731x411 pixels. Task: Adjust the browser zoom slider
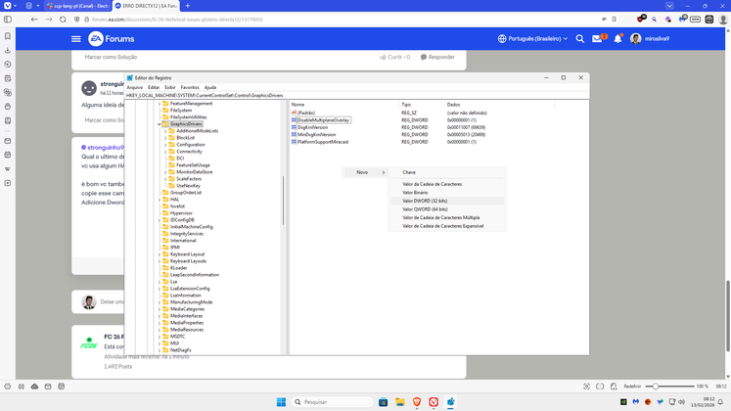point(656,387)
